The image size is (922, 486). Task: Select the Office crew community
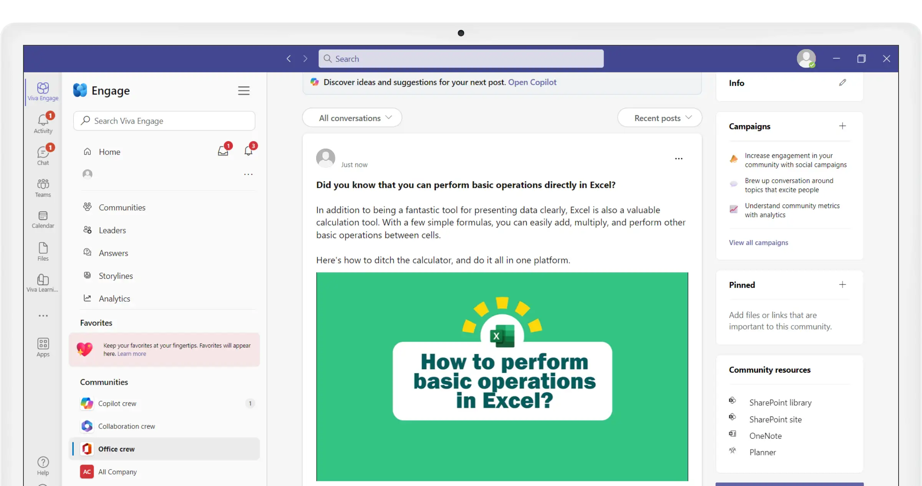(x=164, y=449)
